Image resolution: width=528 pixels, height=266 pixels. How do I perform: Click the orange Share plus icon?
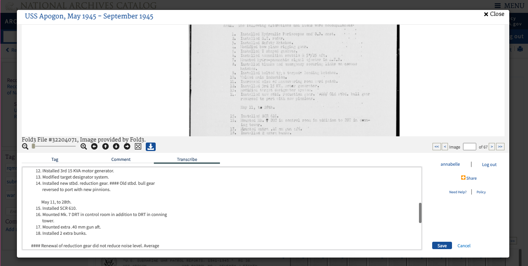point(463,178)
